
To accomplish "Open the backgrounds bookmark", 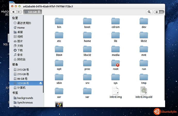I will [25, 98].
